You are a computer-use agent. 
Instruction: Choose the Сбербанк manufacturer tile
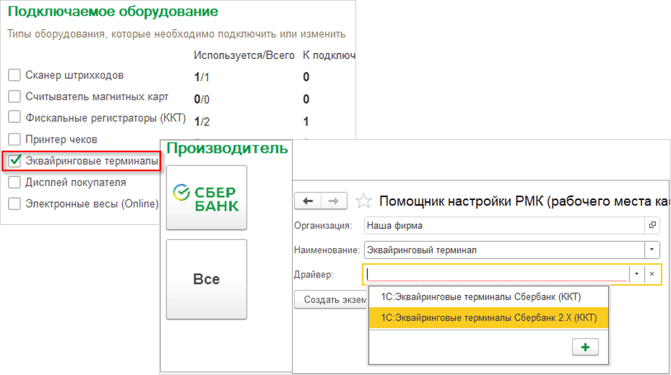click(x=206, y=198)
